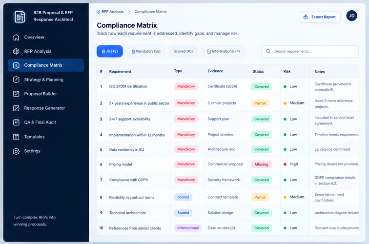Open Proposal Builder page

tap(46, 94)
